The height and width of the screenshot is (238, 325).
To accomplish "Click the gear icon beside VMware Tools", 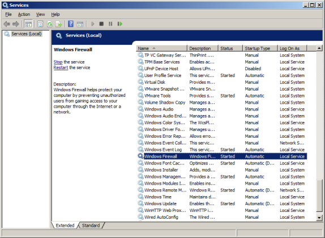I will coord(140,95).
